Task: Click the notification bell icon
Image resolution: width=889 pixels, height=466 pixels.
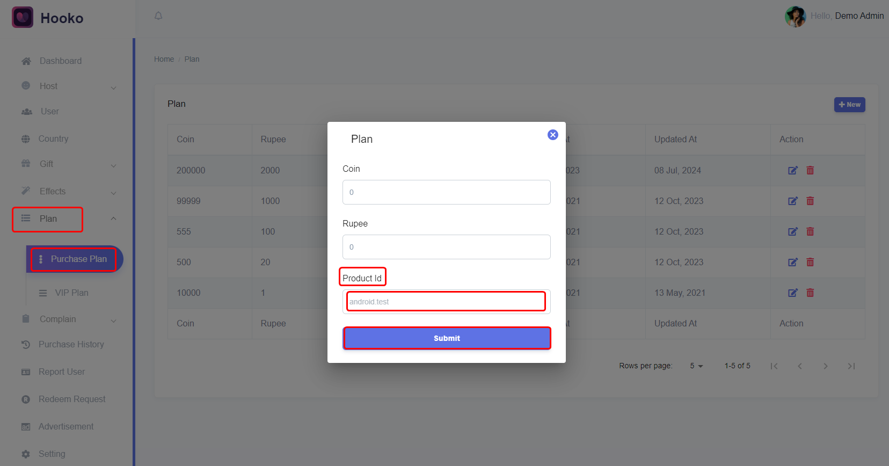Action: 158,16
